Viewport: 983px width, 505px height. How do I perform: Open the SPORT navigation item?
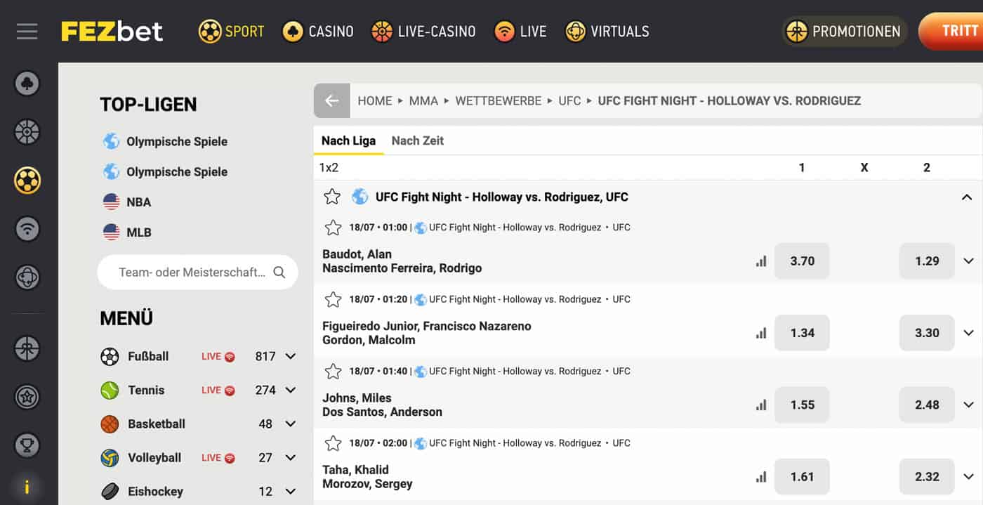(232, 32)
